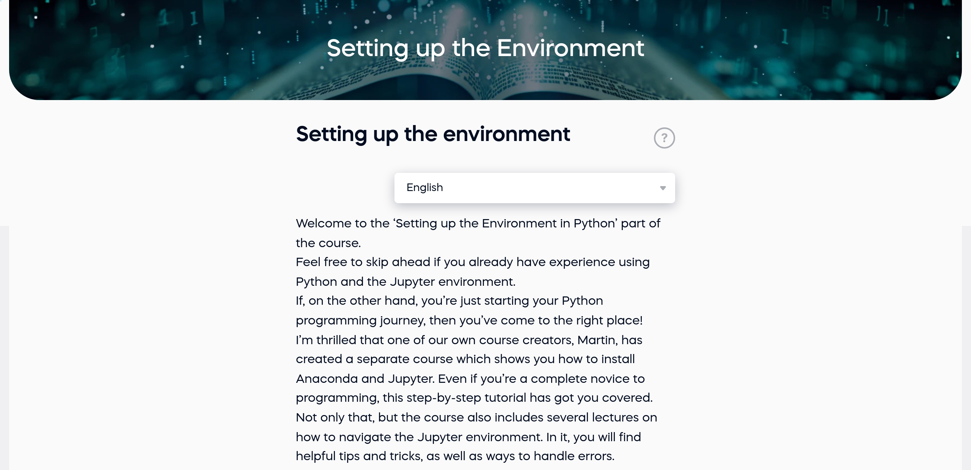Click the welcome paragraph text
This screenshot has height=470, width=971.
point(478,223)
